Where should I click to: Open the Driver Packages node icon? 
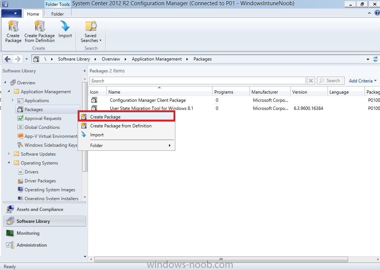point(20,181)
